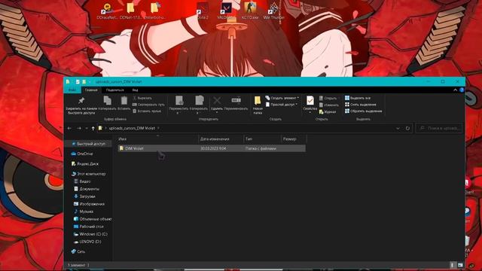The width and height of the screenshot is (482, 271).
Task: Select Этот компьютер in navigation pane
Action: pos(89,174)
